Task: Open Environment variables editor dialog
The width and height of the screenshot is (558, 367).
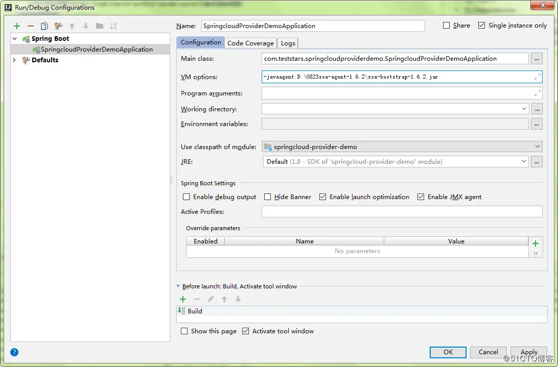Action: [537, 124]
